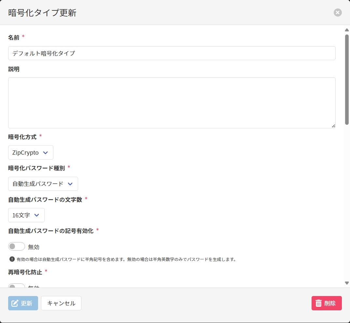
Task: Toggle the 再暗号化防止 switch
Action: pos(17,286)
